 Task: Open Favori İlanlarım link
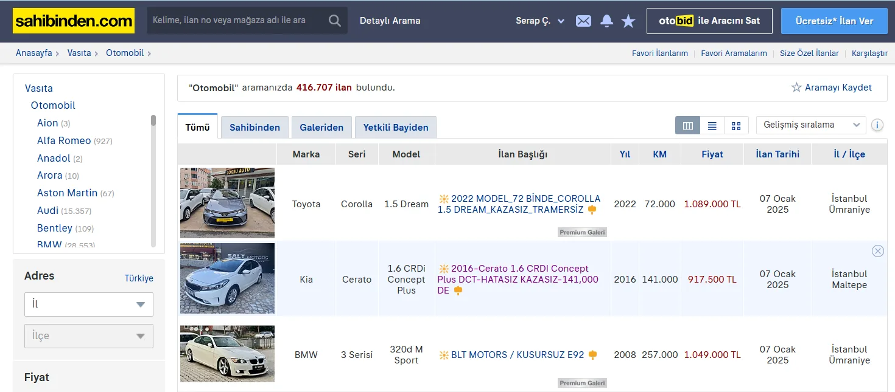[x=660, y=53]
